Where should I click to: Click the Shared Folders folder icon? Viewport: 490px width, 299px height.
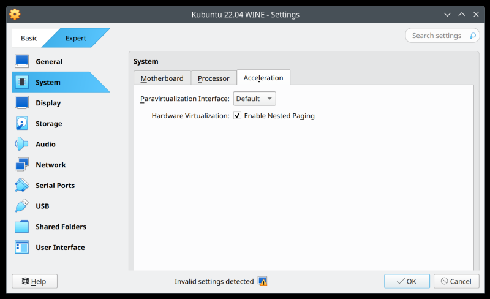21,227
